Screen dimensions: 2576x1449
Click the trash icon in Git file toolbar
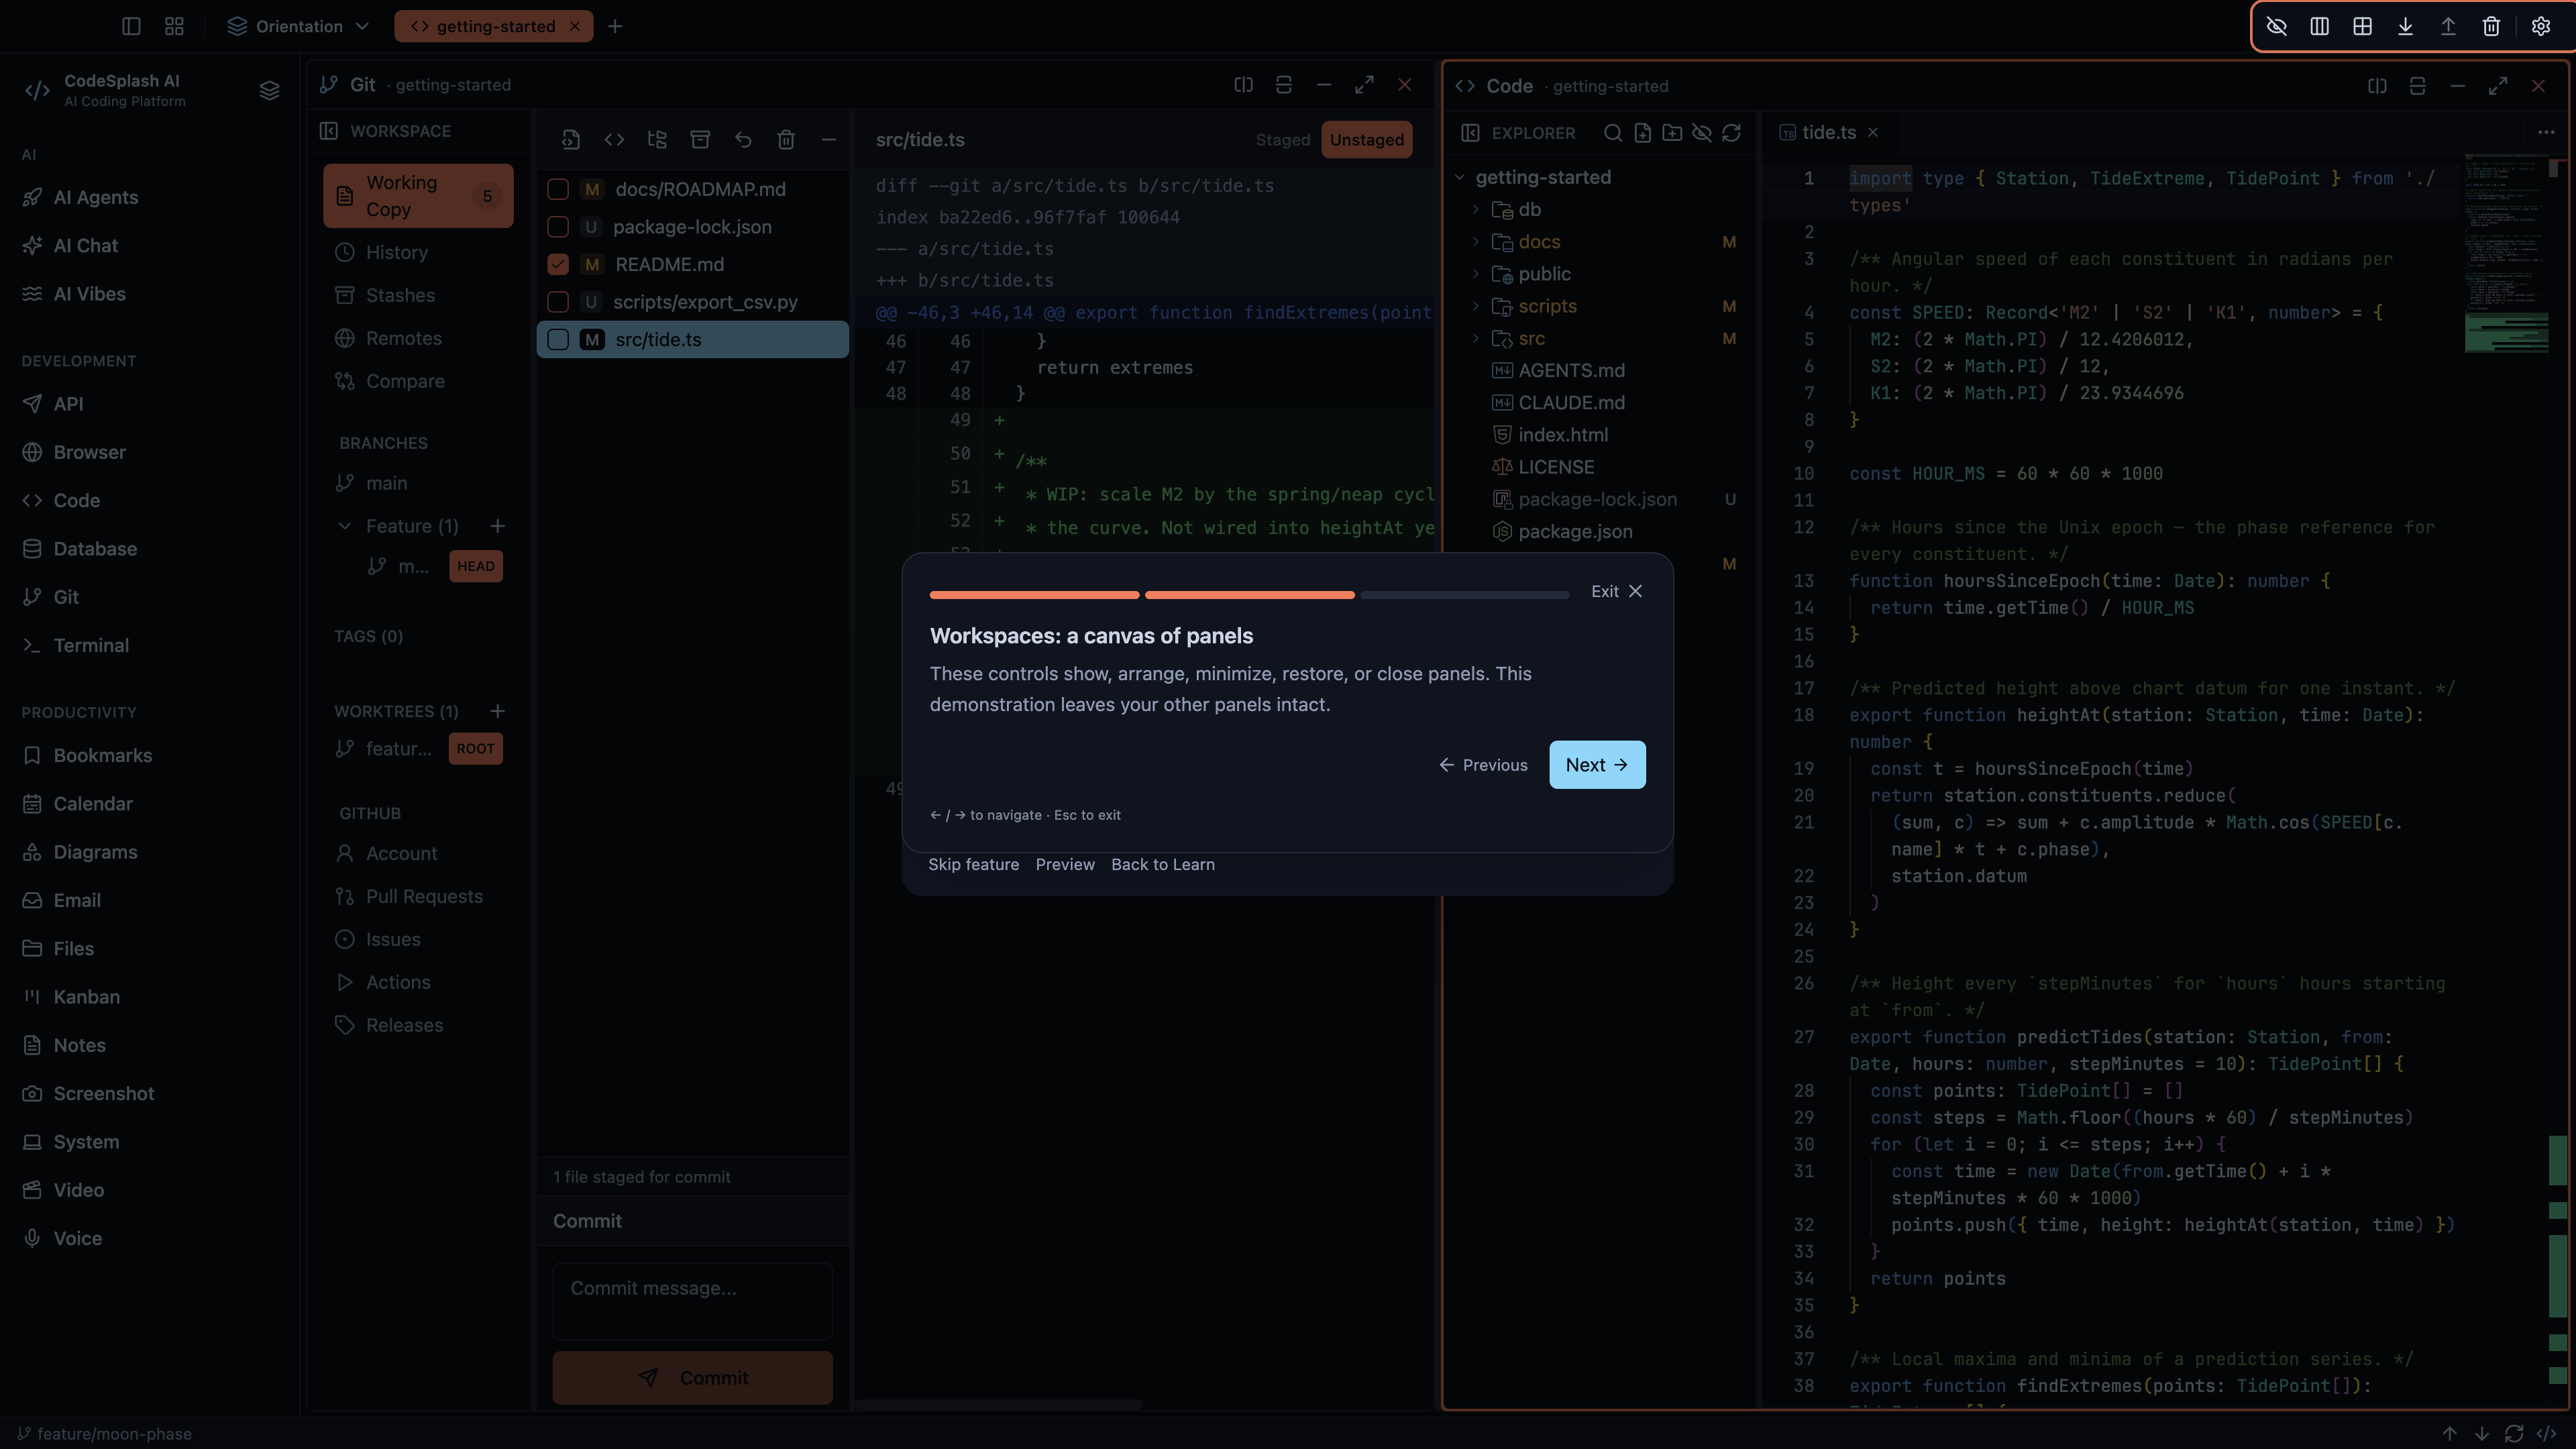click(786, 139)
